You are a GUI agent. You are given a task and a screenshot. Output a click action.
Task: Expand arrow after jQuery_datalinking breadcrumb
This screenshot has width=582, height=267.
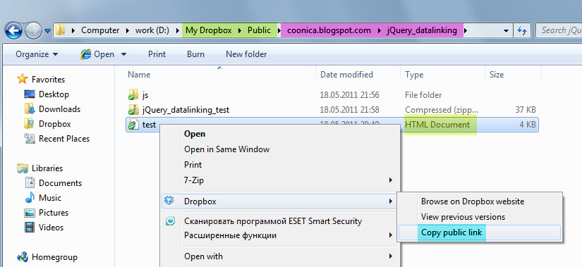coord(466,30)
